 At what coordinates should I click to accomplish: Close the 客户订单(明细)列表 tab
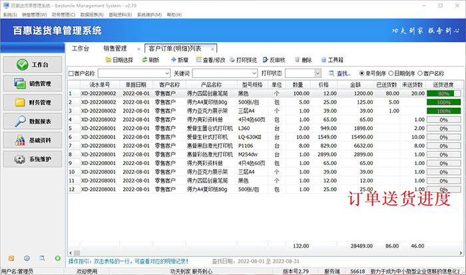click(x=212, y=49)
